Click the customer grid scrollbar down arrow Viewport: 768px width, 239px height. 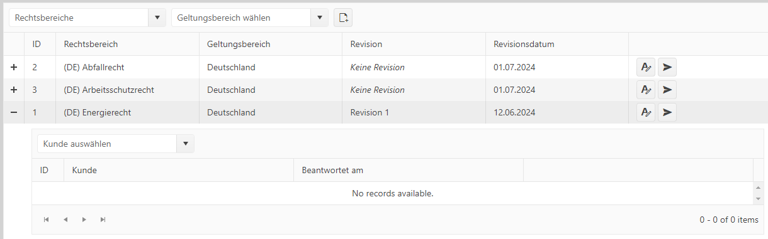[758, 199]
